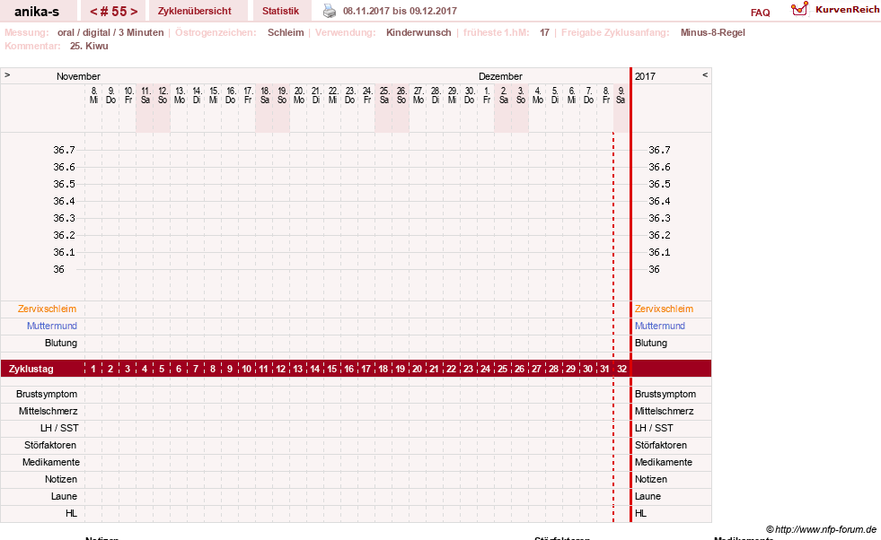
Task: Click the 36 temperature label on left axis
Action: tap(58, 269)
